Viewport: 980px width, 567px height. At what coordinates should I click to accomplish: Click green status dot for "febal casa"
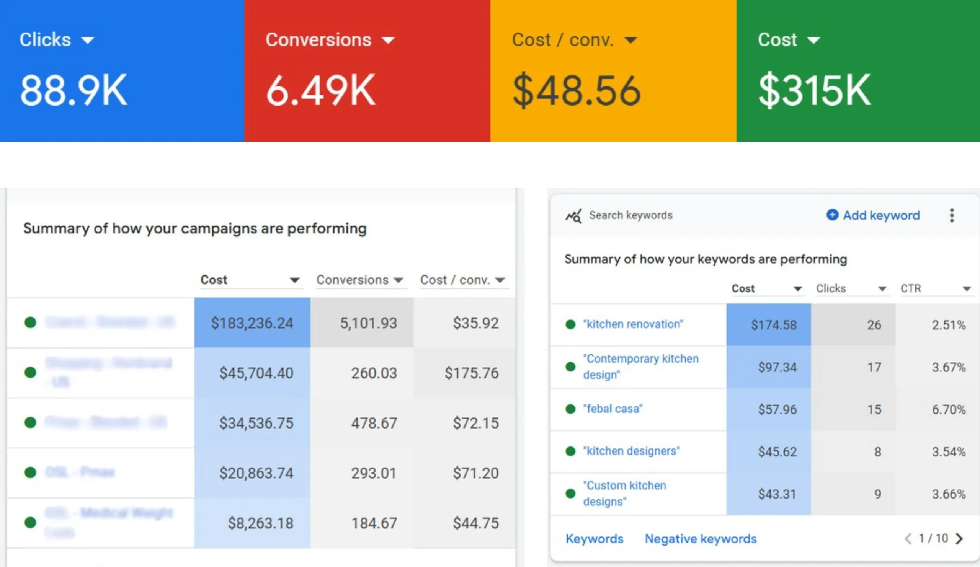(x=570, y=409)
